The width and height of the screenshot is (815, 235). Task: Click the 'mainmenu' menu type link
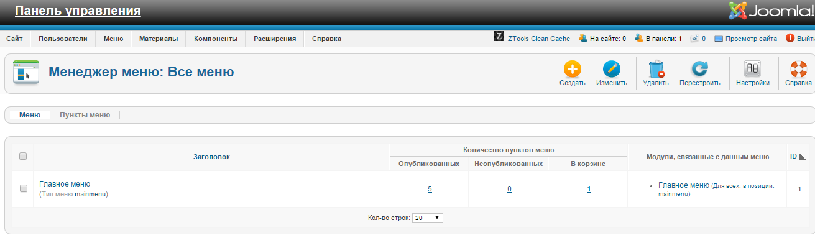(90, 195)
